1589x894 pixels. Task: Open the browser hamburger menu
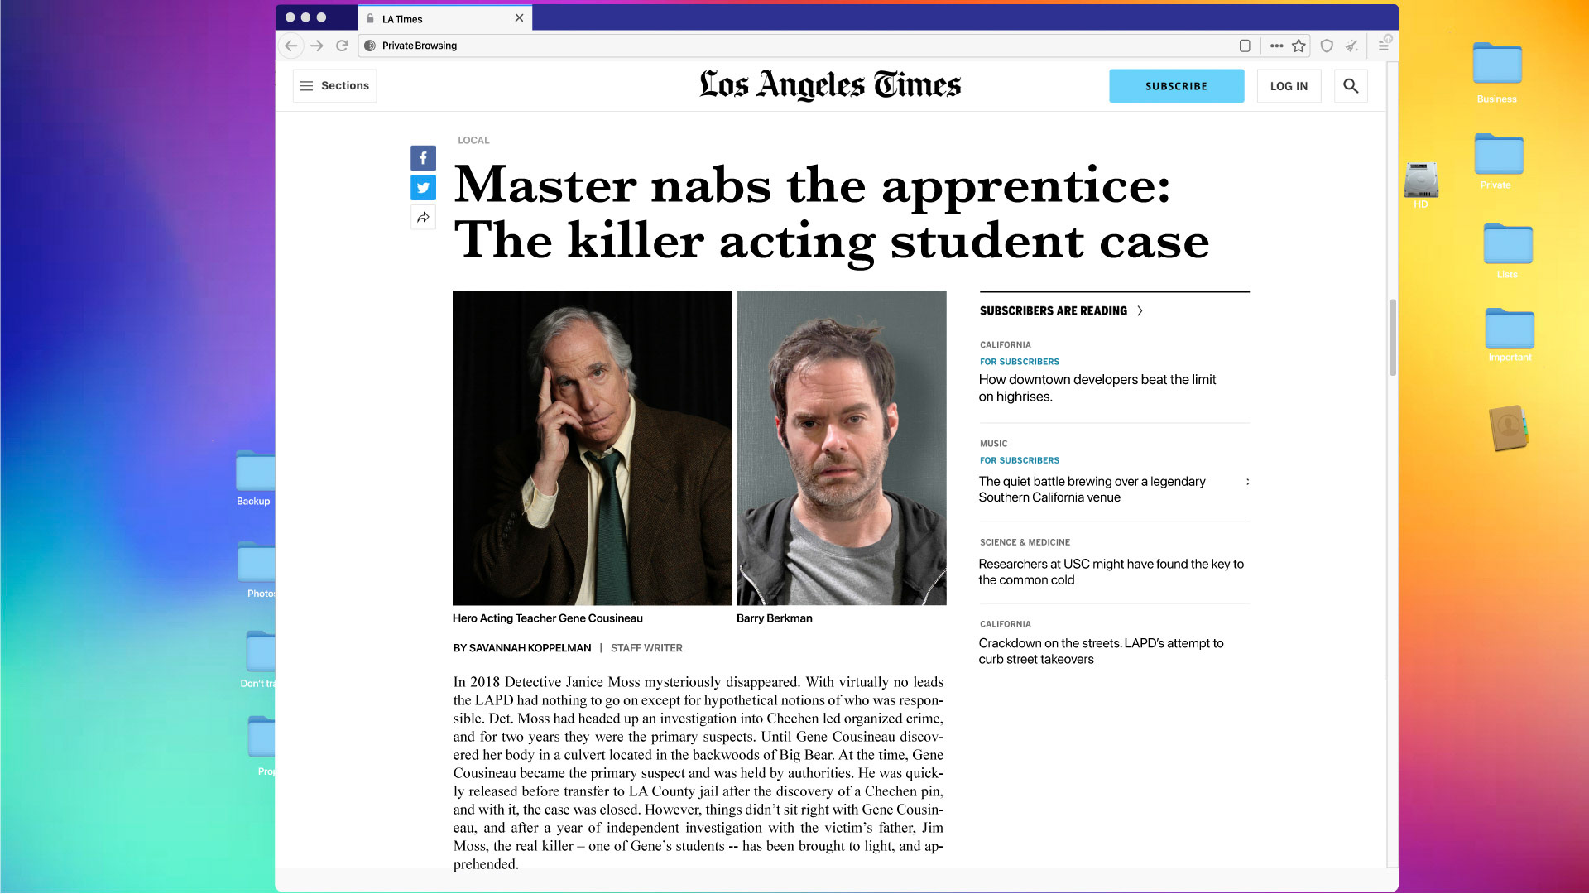(x=1384, y=46)
